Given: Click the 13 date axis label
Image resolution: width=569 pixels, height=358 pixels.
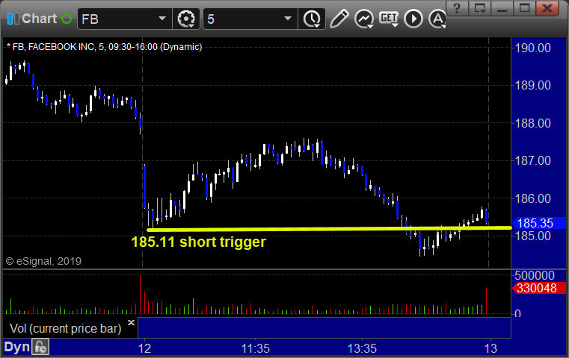Looking at the screenshot, I should click(x=490, y=348).
